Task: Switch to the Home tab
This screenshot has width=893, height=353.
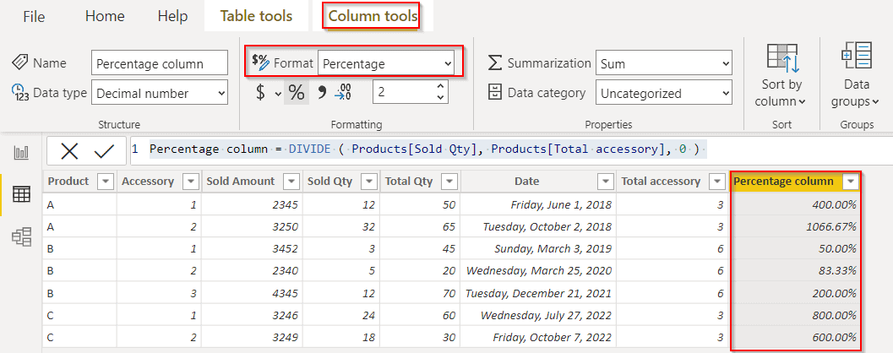Action: (x=105, y=17)
